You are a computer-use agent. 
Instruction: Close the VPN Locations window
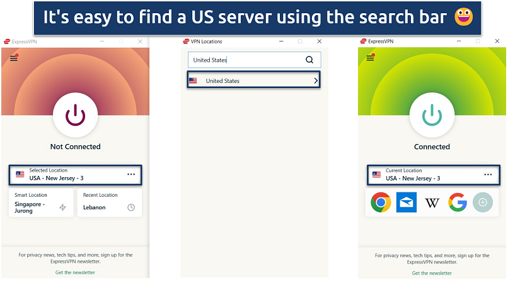pyautogui.click(x=319, y=41)
